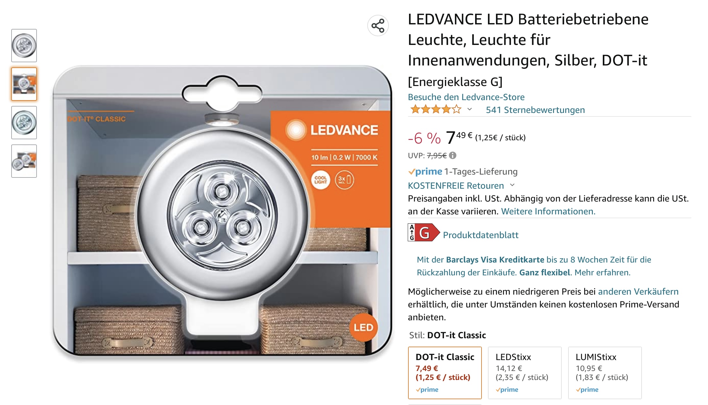Select the fourth product thumbnail

coord(24,161)
